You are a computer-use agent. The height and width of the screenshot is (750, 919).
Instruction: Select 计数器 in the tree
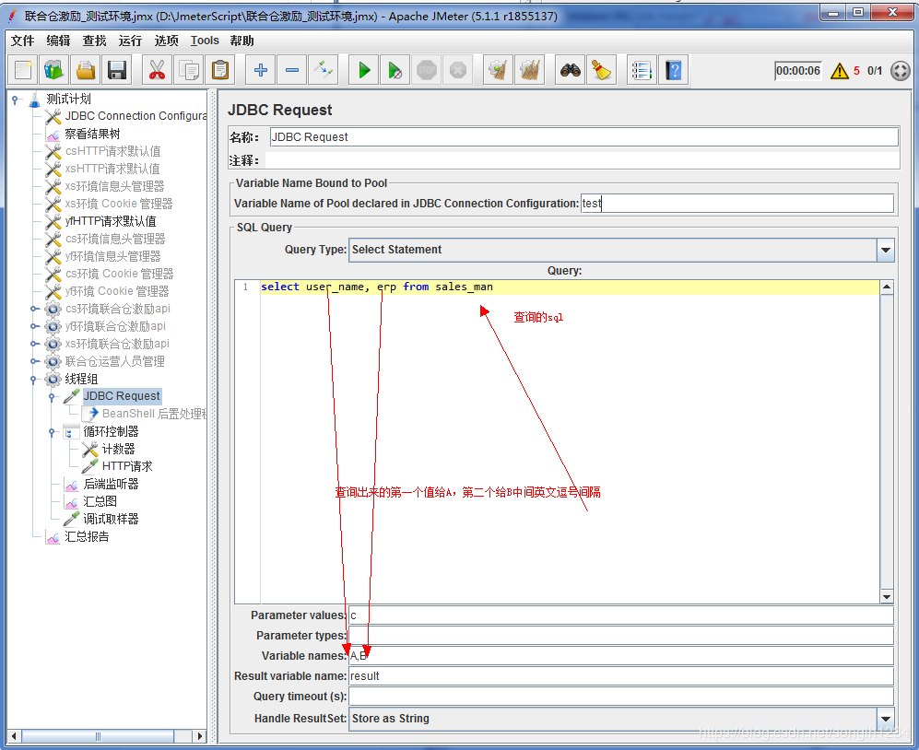coord(118,449)
